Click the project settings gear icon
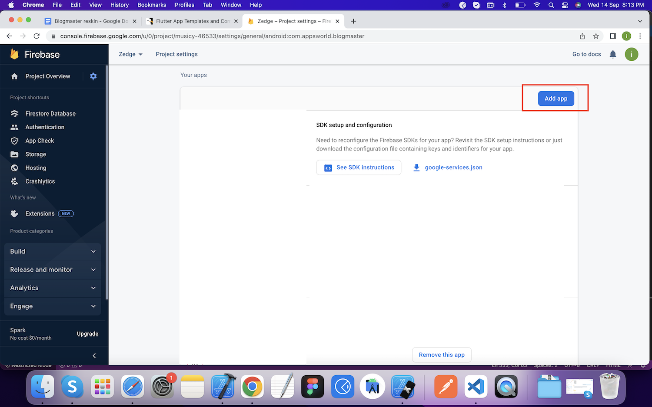Screen dimensions: 652x407 click(93, 76)
